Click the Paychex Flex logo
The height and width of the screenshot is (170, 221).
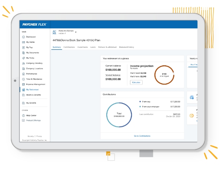coord(34,24)
